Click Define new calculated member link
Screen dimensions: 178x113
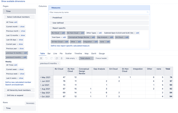coord(18,82)
